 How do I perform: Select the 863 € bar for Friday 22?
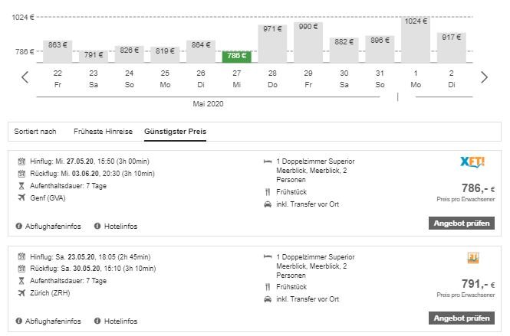click(x=58, y=51)
